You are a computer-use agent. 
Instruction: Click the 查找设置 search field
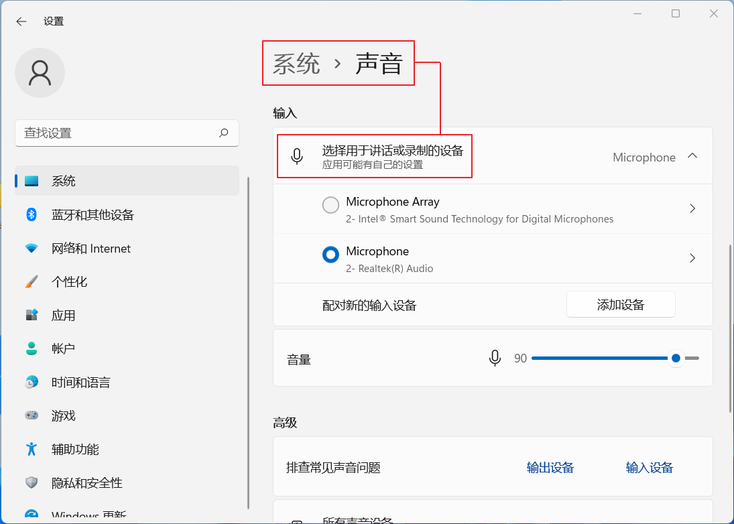coord(117,133)
